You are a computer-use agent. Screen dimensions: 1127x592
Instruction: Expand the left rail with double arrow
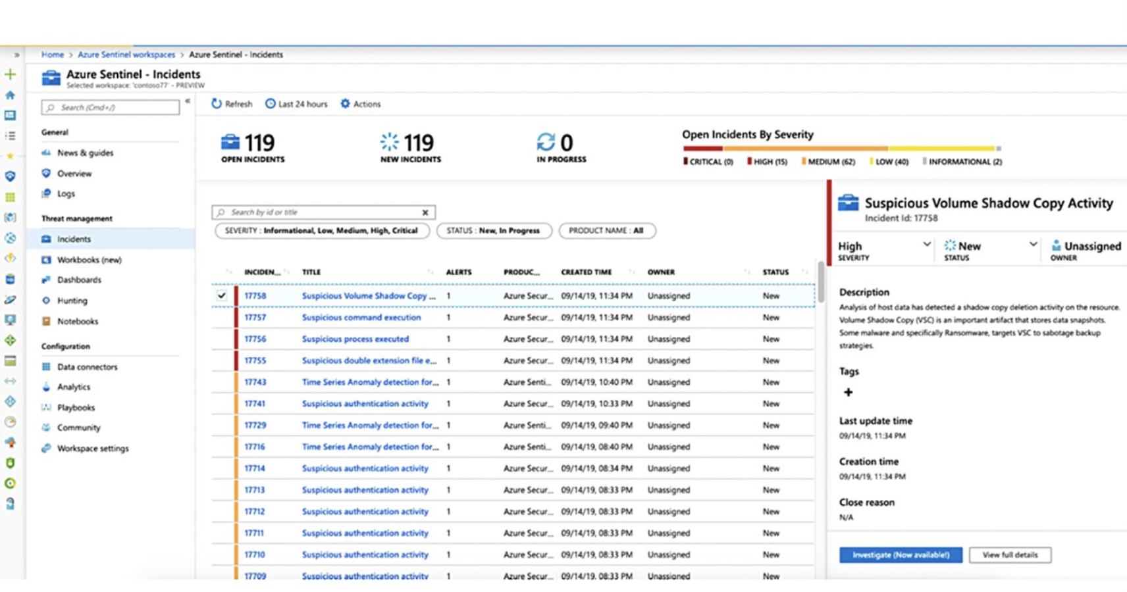pos(16,55)
